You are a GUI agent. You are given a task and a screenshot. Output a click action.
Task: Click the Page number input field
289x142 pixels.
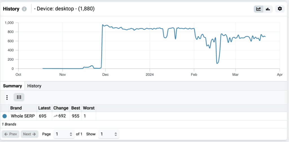tap(64, 134)
